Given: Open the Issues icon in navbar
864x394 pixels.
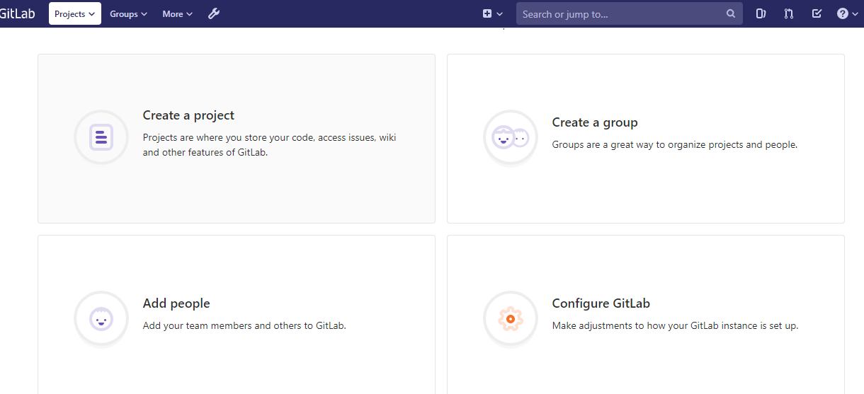Looking at the screenshot, I should (761, 13).
